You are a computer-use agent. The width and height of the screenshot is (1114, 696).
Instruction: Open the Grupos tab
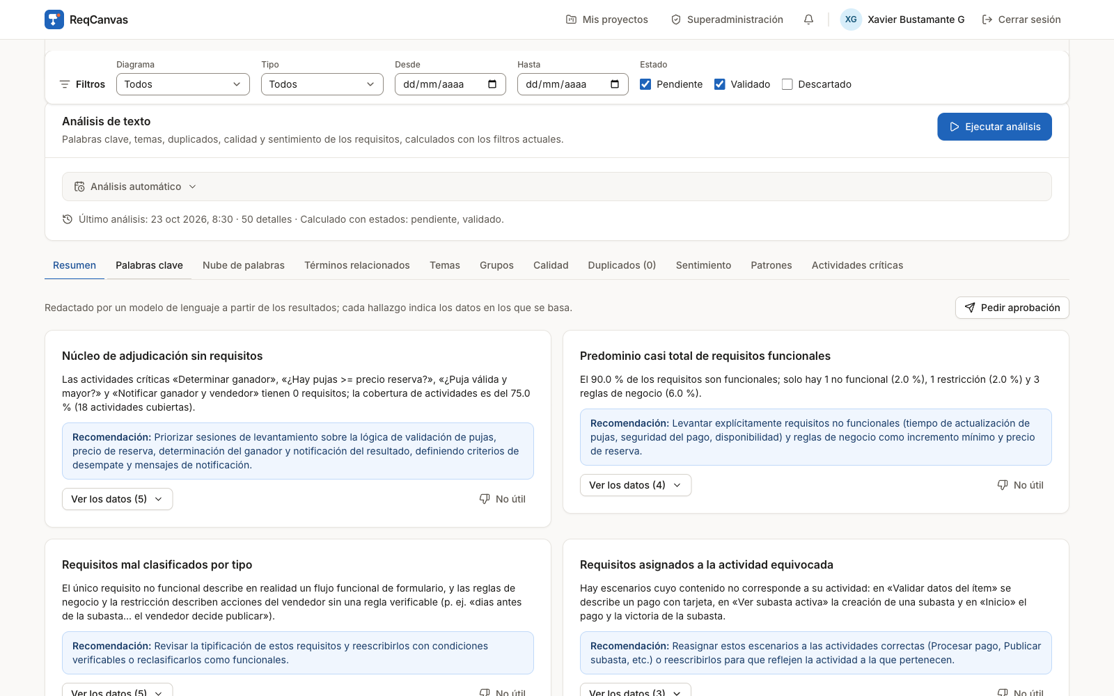click(x=496, y=265)
